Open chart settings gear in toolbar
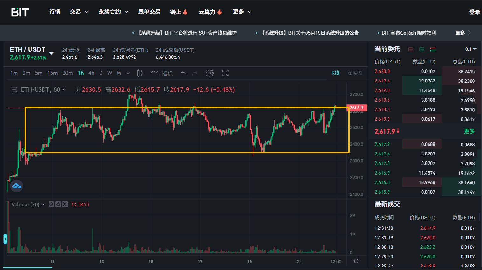The height and width of the screenshot is (270, 482). [210, 73]
